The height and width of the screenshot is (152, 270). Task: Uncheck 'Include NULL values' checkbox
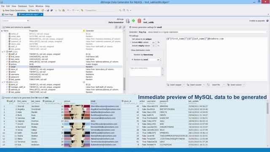click(130, 42)
